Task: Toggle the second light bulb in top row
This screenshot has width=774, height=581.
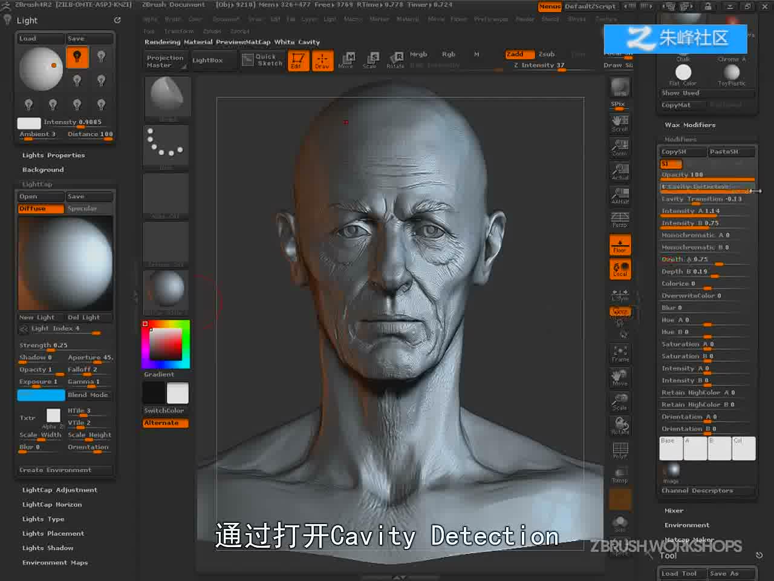Action: pos(101,57)
